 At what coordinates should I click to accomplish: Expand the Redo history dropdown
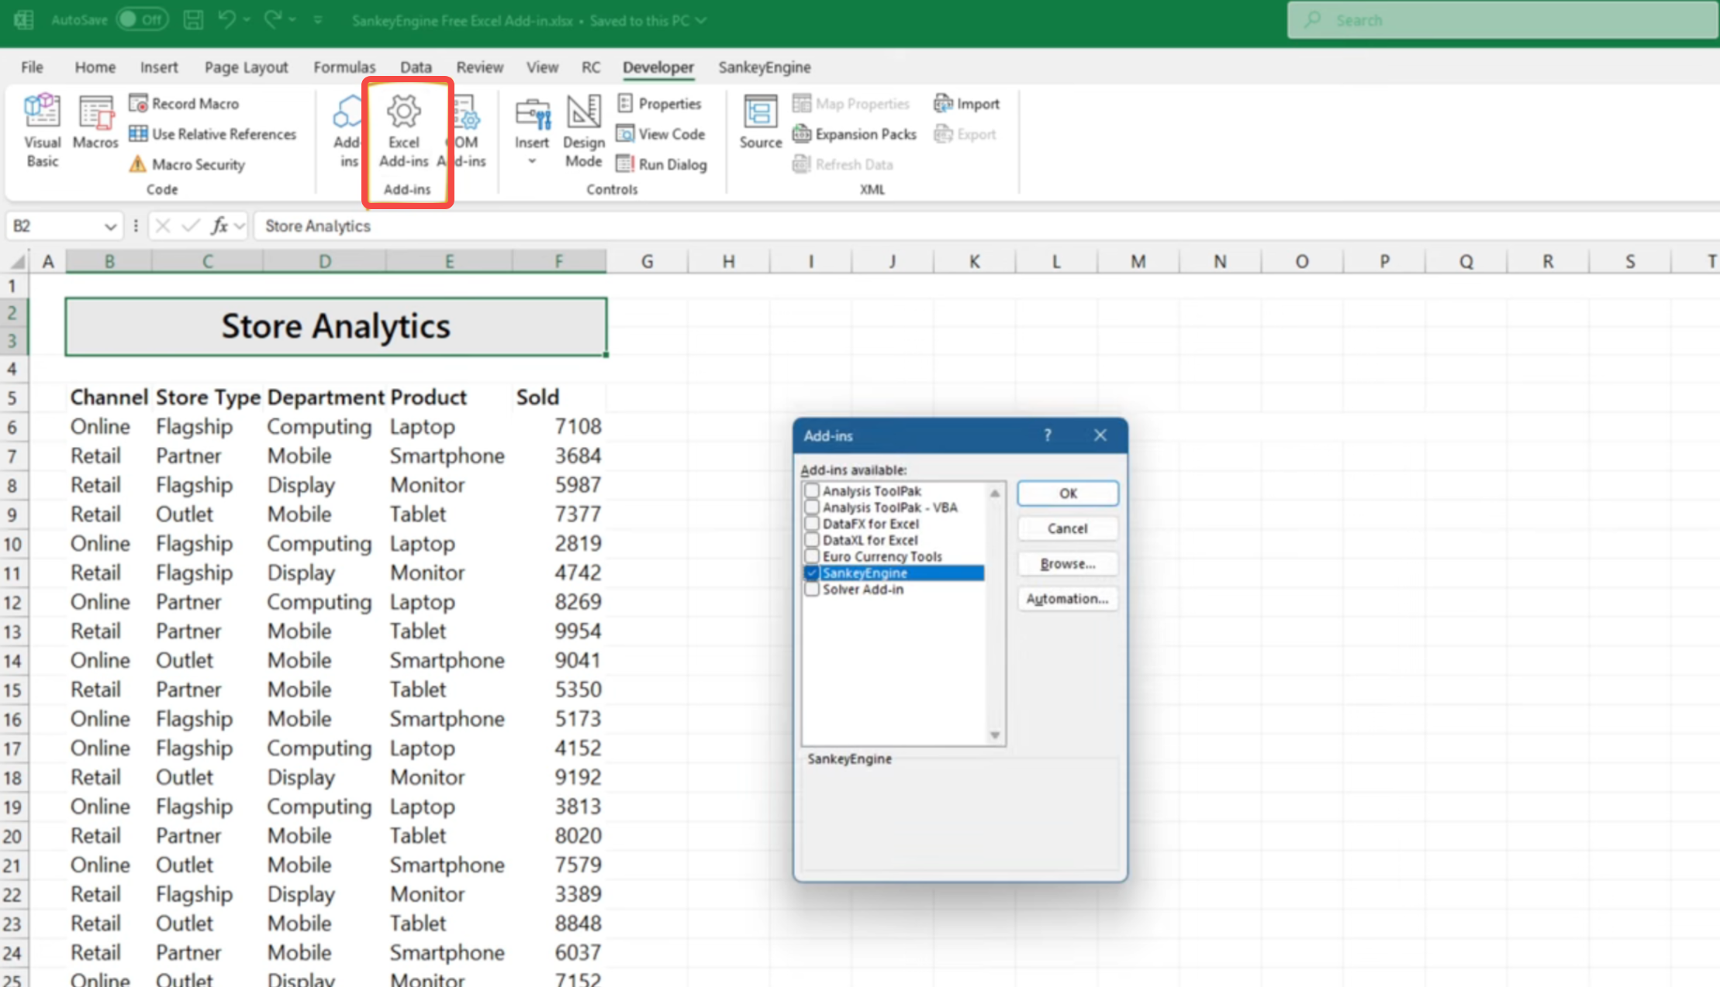pos(292,20)
